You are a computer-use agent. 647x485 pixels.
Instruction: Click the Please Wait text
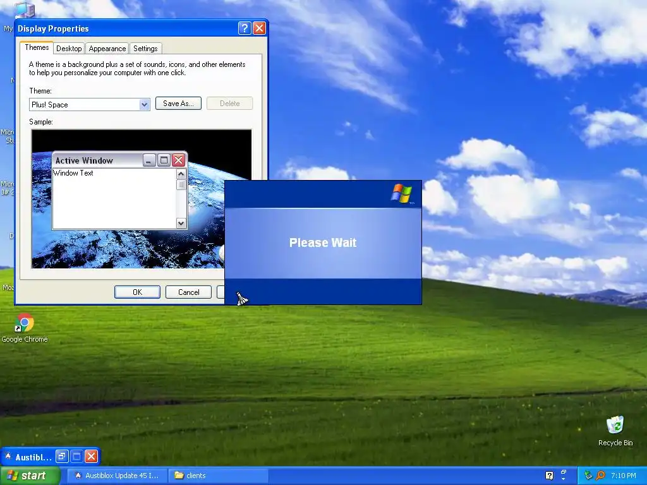pyautogui.click(x=323, y=242)
